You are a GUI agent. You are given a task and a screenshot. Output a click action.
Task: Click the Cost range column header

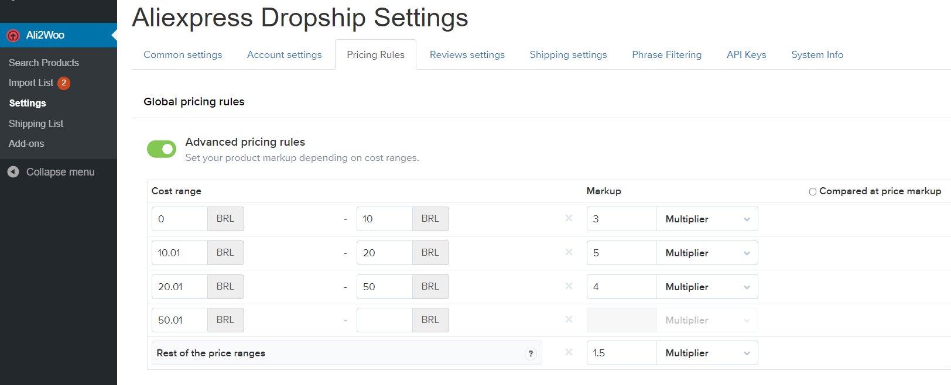coord(176,191)
